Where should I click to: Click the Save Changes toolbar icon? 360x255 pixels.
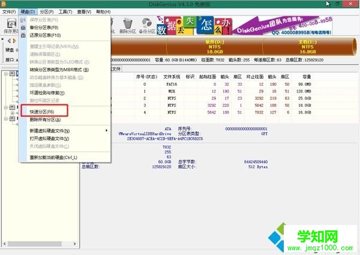(x=11, y=23)
